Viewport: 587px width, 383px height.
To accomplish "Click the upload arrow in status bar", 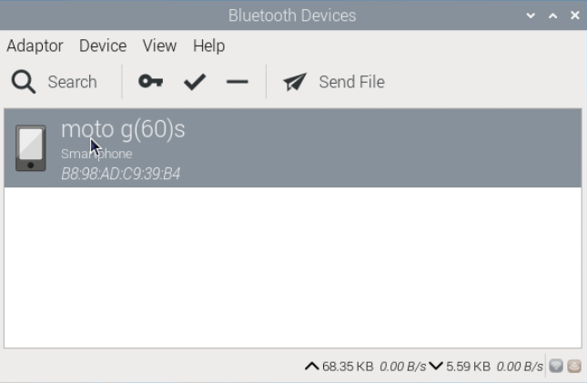I will [312, 366].
